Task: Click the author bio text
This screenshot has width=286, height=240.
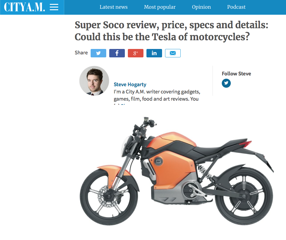Action: tap(157, 95)
